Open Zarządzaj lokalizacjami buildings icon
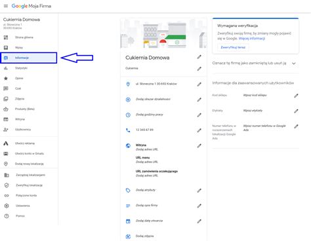The width and height of the screenshot is (311, 241). pos(7,175)
